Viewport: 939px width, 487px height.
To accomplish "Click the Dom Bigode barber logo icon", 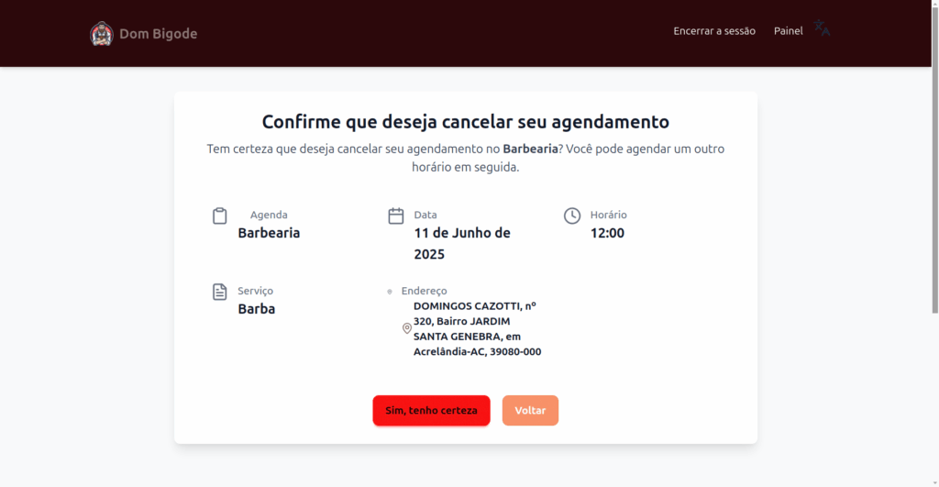I will [101, 34].
